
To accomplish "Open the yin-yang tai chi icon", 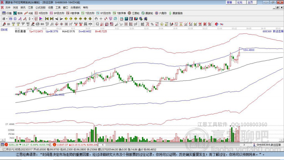I will (216, 24).
